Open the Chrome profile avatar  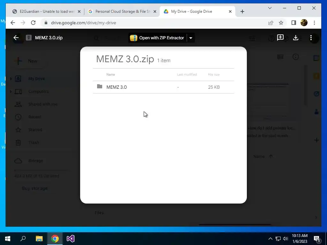(304, 23)
